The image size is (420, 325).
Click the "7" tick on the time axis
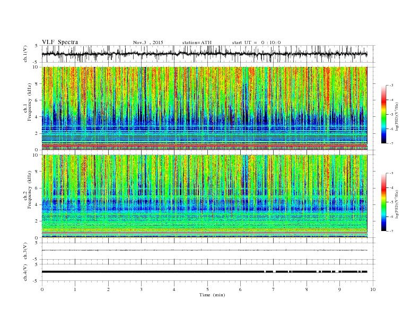274,289
